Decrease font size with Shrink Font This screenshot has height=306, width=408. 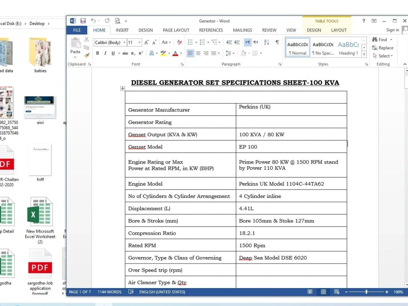(x=154, y=42)
